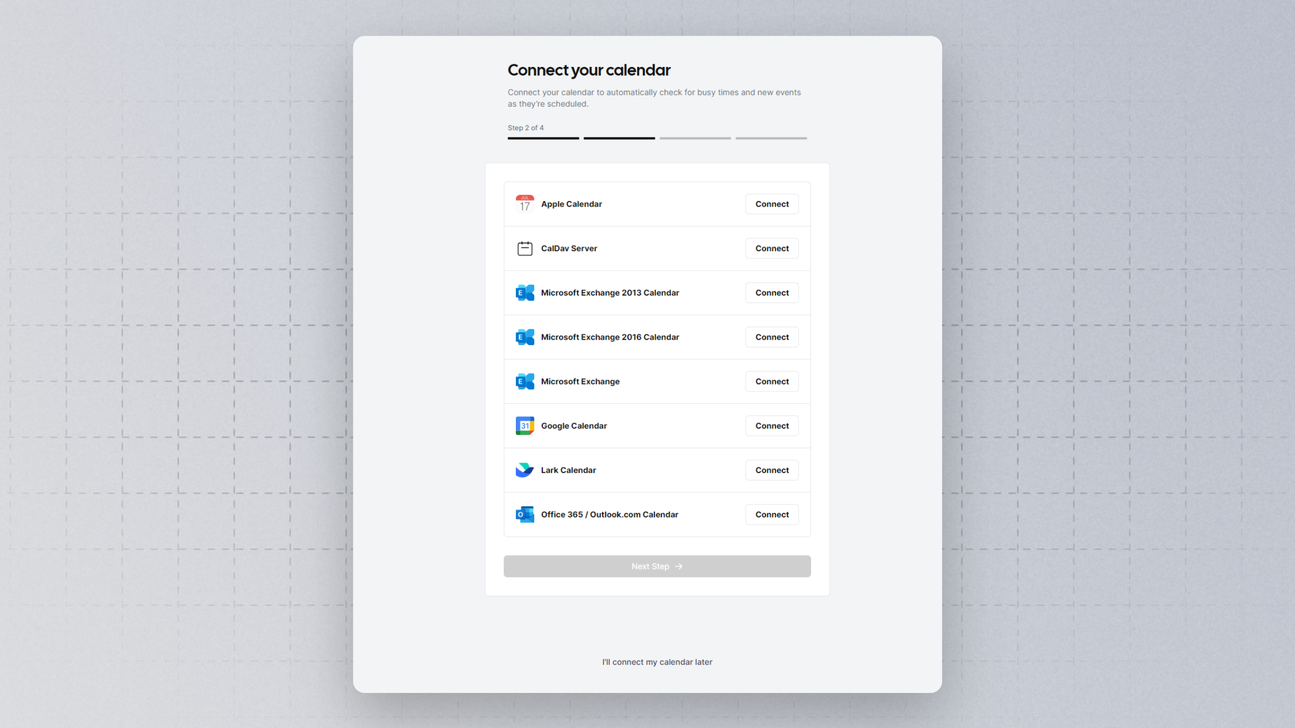Viewport: 1295px width, 728px height.
Task: Click the Step 2 of 4 text
Action: 526,128
